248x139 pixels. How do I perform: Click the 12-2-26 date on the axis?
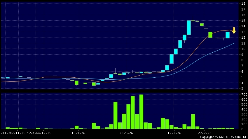174,133
